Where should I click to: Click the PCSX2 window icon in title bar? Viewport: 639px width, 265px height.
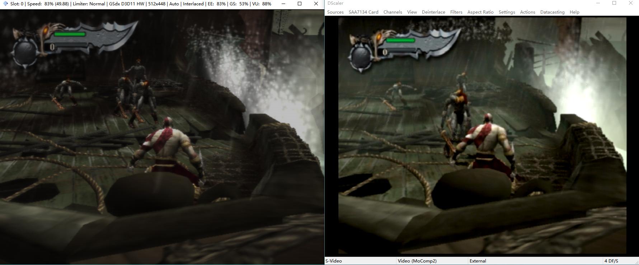click(5, 4)
